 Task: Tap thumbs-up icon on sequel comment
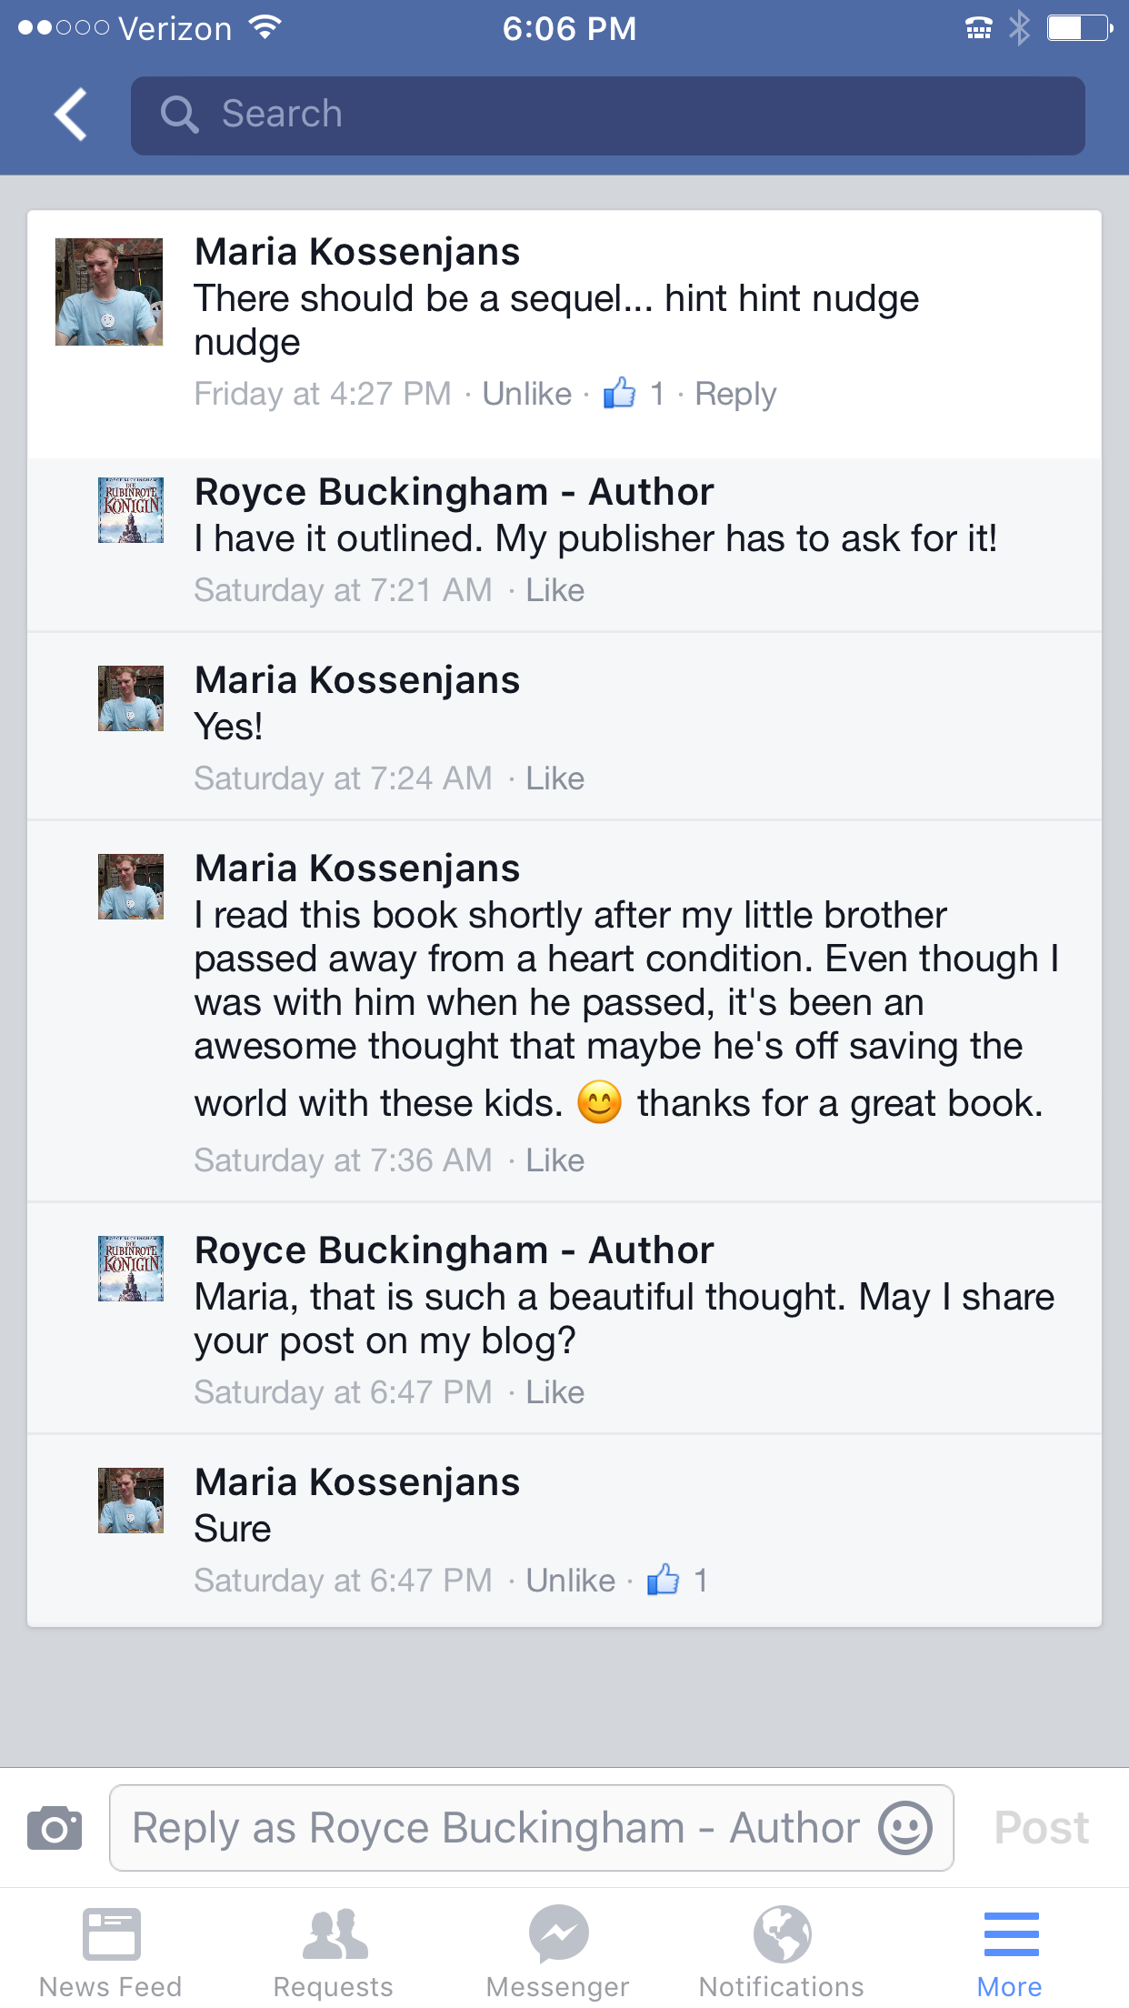tap(620, 393)
